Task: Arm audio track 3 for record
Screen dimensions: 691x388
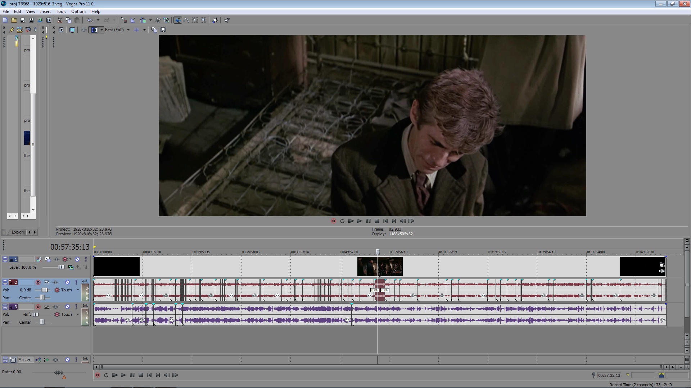Action: coord(38,306)
